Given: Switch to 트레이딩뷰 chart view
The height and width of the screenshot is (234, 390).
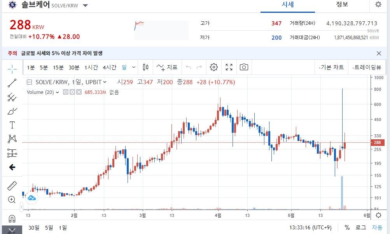Looking at the screenshot, I should 367,67.
